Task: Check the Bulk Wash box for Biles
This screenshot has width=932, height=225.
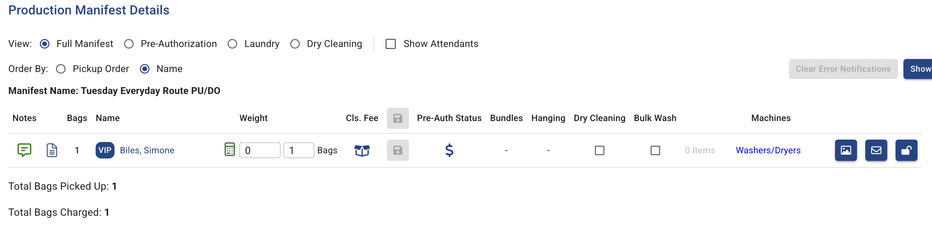Action: click(x=655, y=150)
